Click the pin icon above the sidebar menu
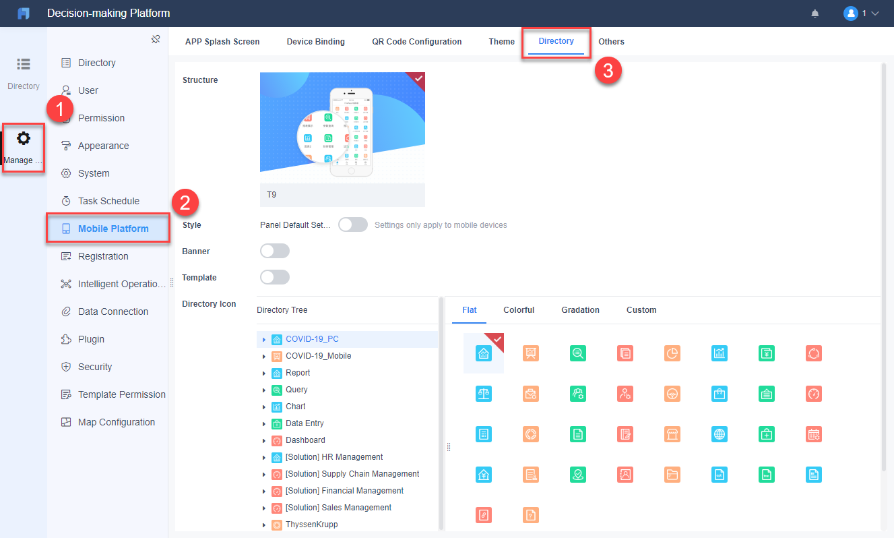 coord(156,39)
